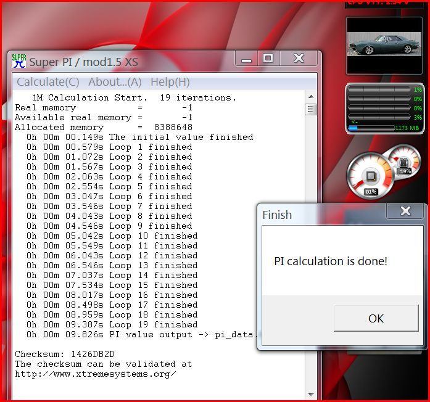Maximize the Super PI window

[268, 59]
